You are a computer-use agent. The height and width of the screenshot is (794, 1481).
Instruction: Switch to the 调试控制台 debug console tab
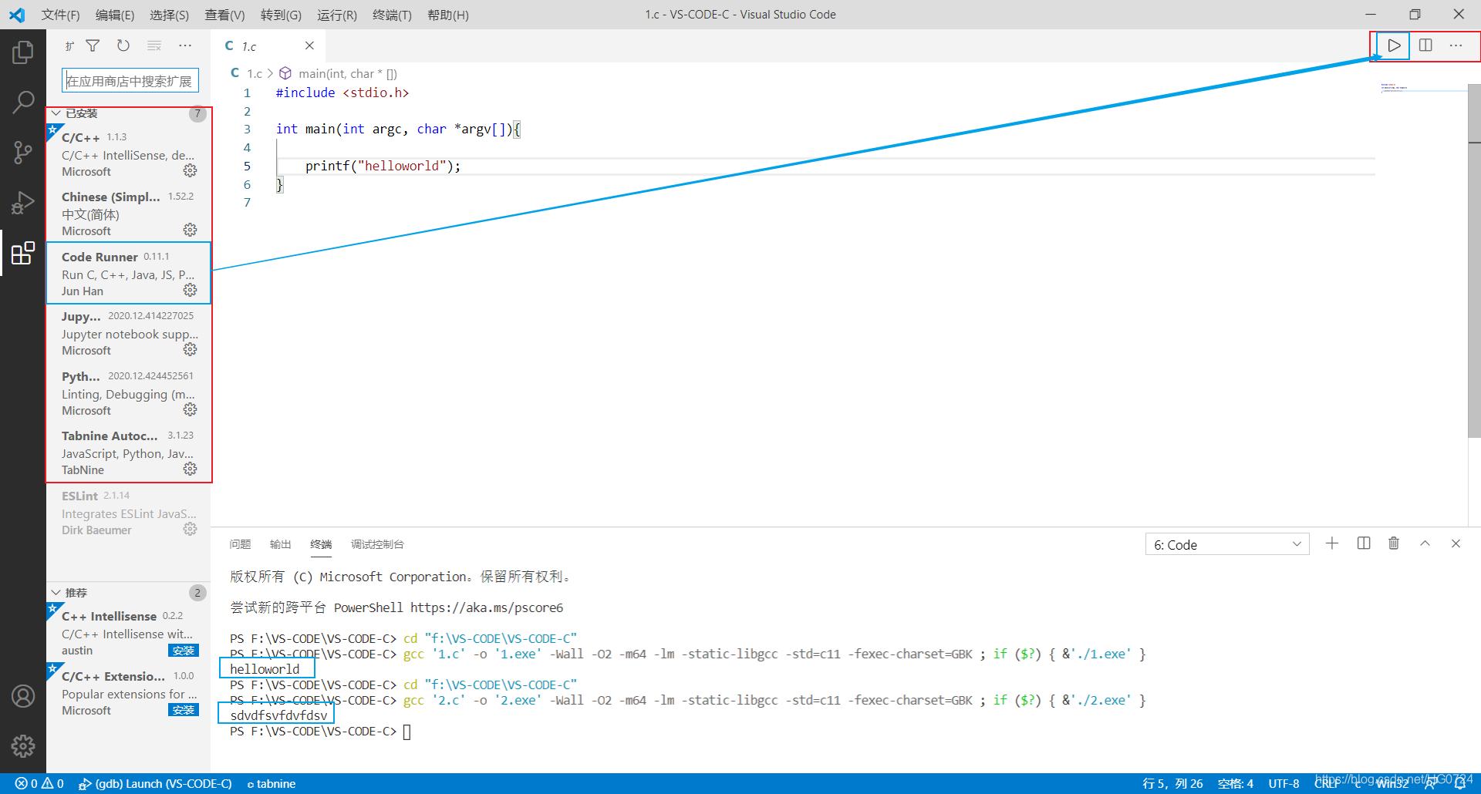click(x=377, y=544)
